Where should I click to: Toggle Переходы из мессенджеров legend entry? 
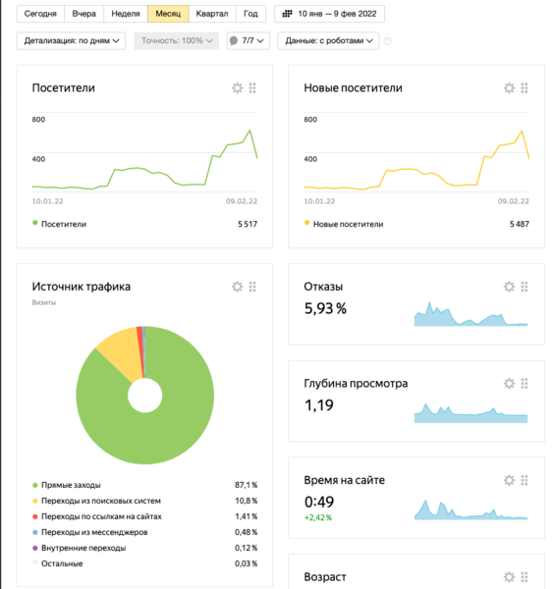click(89, 532)
